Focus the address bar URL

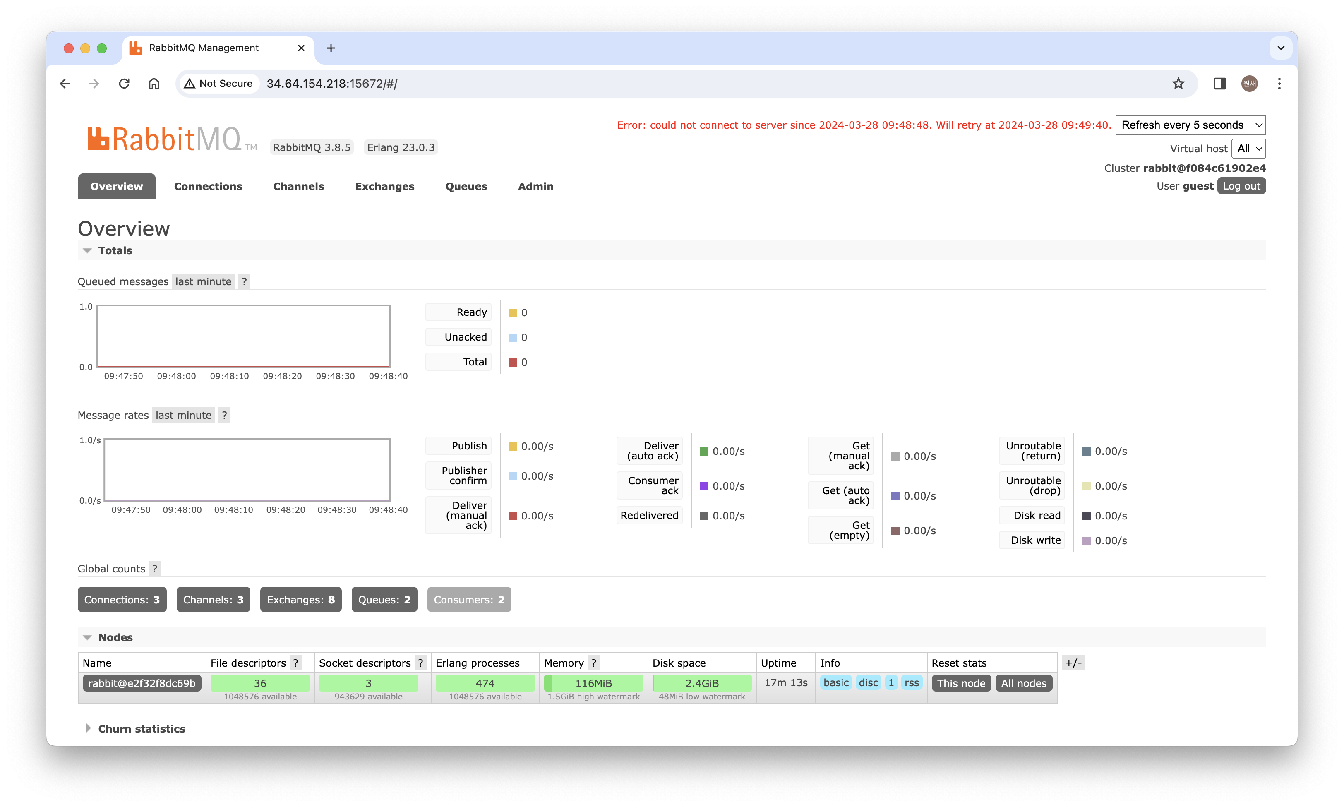pyautogui.click(x=331, y=84)
